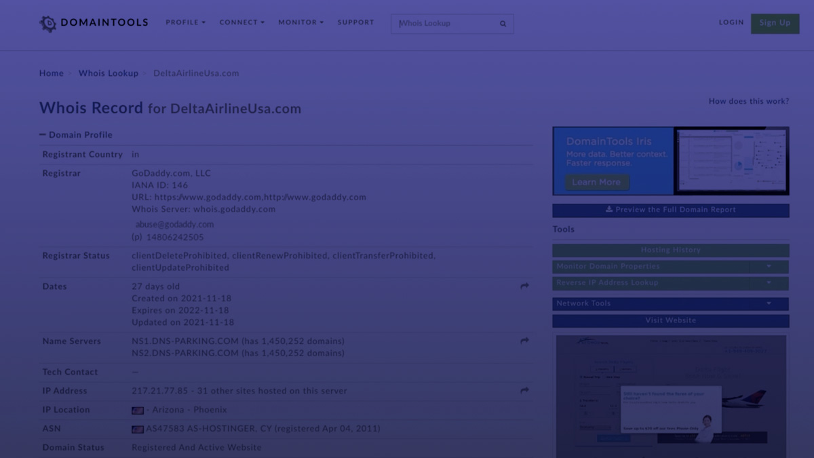The height and width of the screenshot is (458, 814).
Task: Open Hosting History tool
Action: click(671, 250)
